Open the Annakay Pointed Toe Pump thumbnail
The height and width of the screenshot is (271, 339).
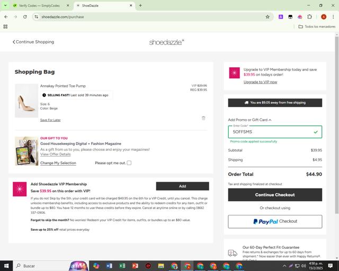pyautogui.click(x=26, y=101)
